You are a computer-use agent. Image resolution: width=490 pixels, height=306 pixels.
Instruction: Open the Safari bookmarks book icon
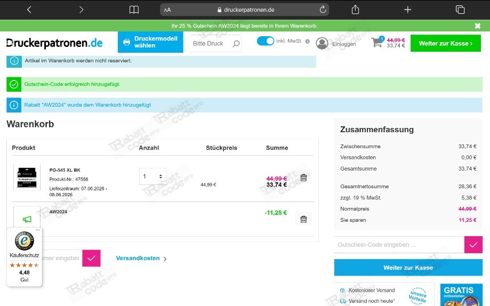click(134, 10)
